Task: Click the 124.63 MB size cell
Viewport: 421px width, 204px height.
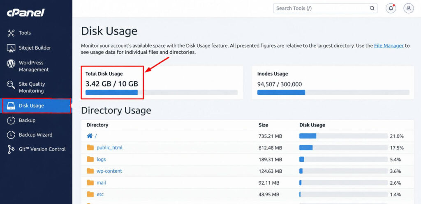Action: [271, 171]
